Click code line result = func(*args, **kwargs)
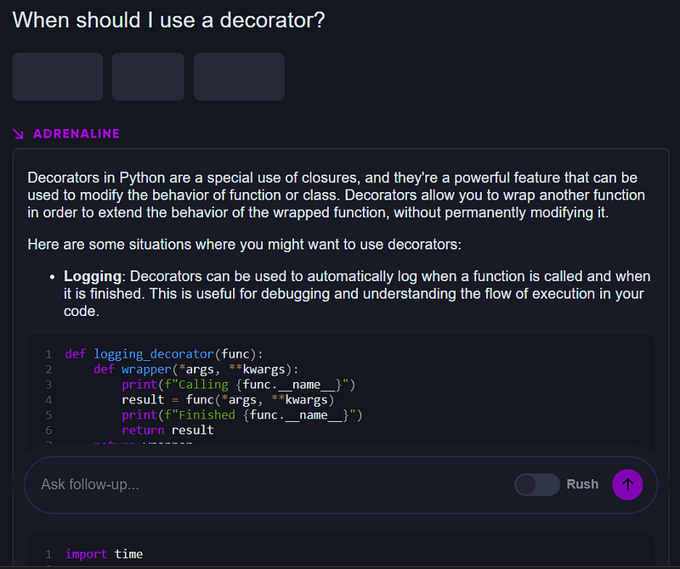This screenshot has height=569, width=680. 228,399
